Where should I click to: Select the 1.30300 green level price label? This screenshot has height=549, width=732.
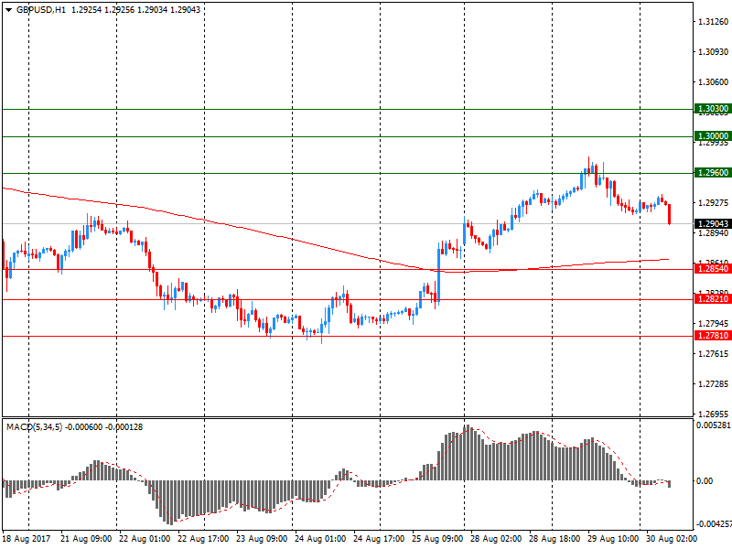point(713,109)
